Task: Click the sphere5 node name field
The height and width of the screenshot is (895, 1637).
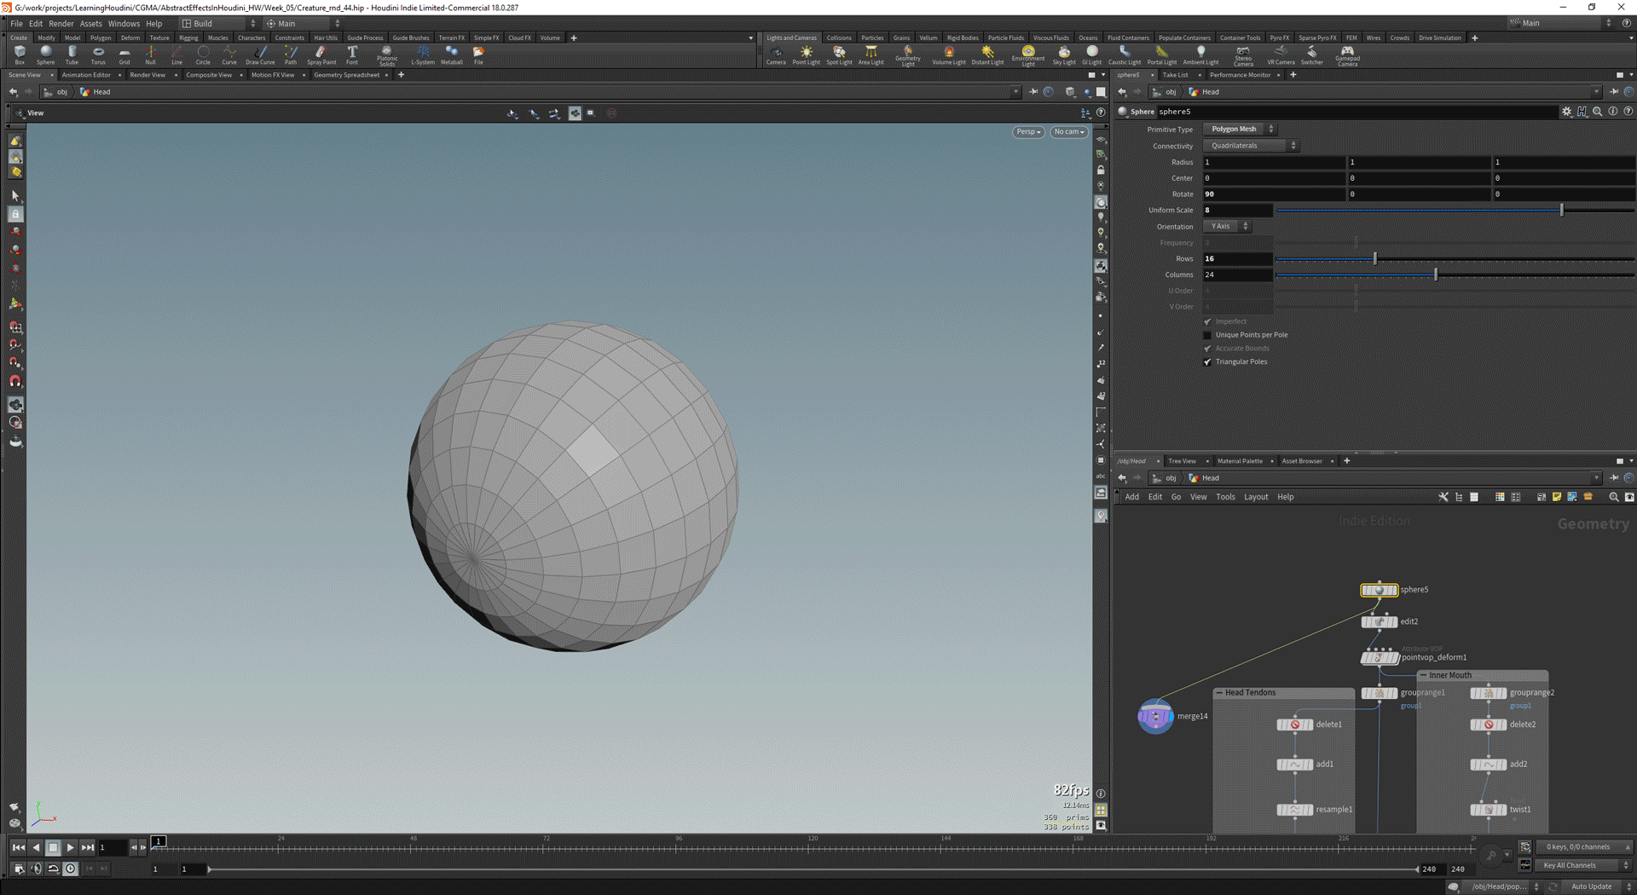Action: (x=1356, y=112)
